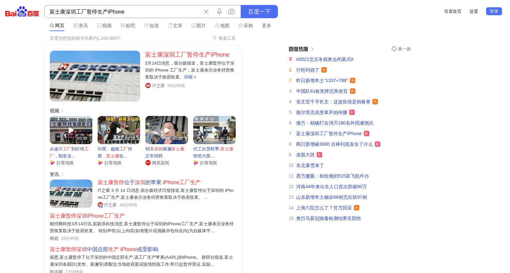Switch to the 贴吧 tab
Viewport: 510px width, 273px height.
click(x=128, y=26)
